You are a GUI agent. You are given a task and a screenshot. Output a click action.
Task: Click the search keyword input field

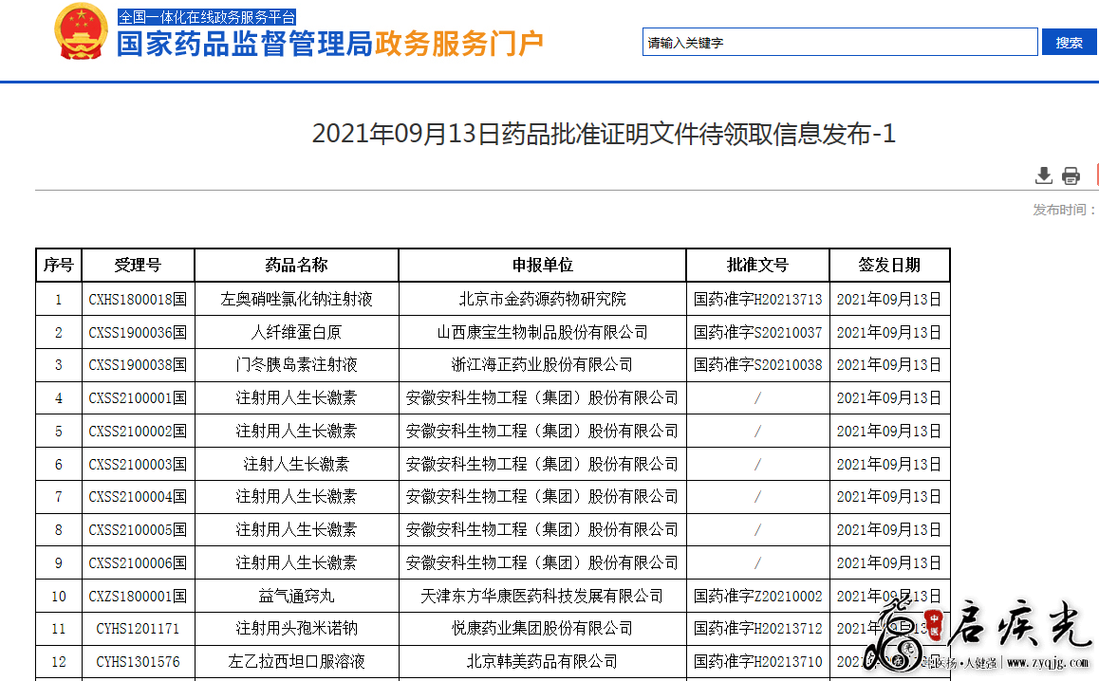click(840, 42)
